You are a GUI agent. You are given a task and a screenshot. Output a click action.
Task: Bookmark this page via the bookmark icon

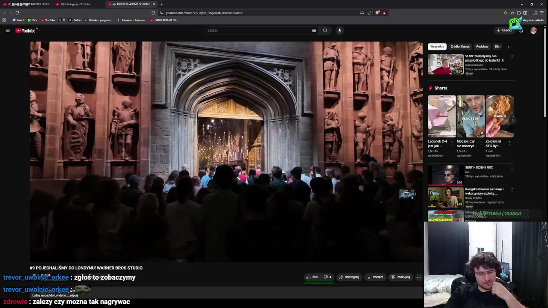153,13
